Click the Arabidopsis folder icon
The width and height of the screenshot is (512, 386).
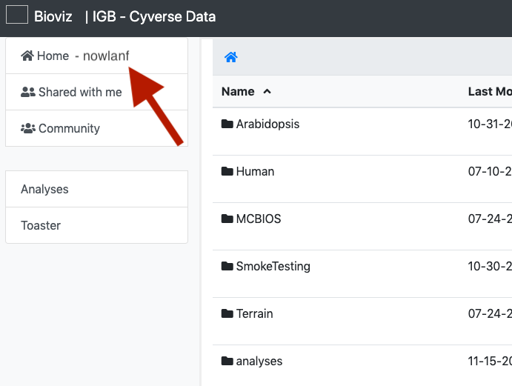(227, 124)
